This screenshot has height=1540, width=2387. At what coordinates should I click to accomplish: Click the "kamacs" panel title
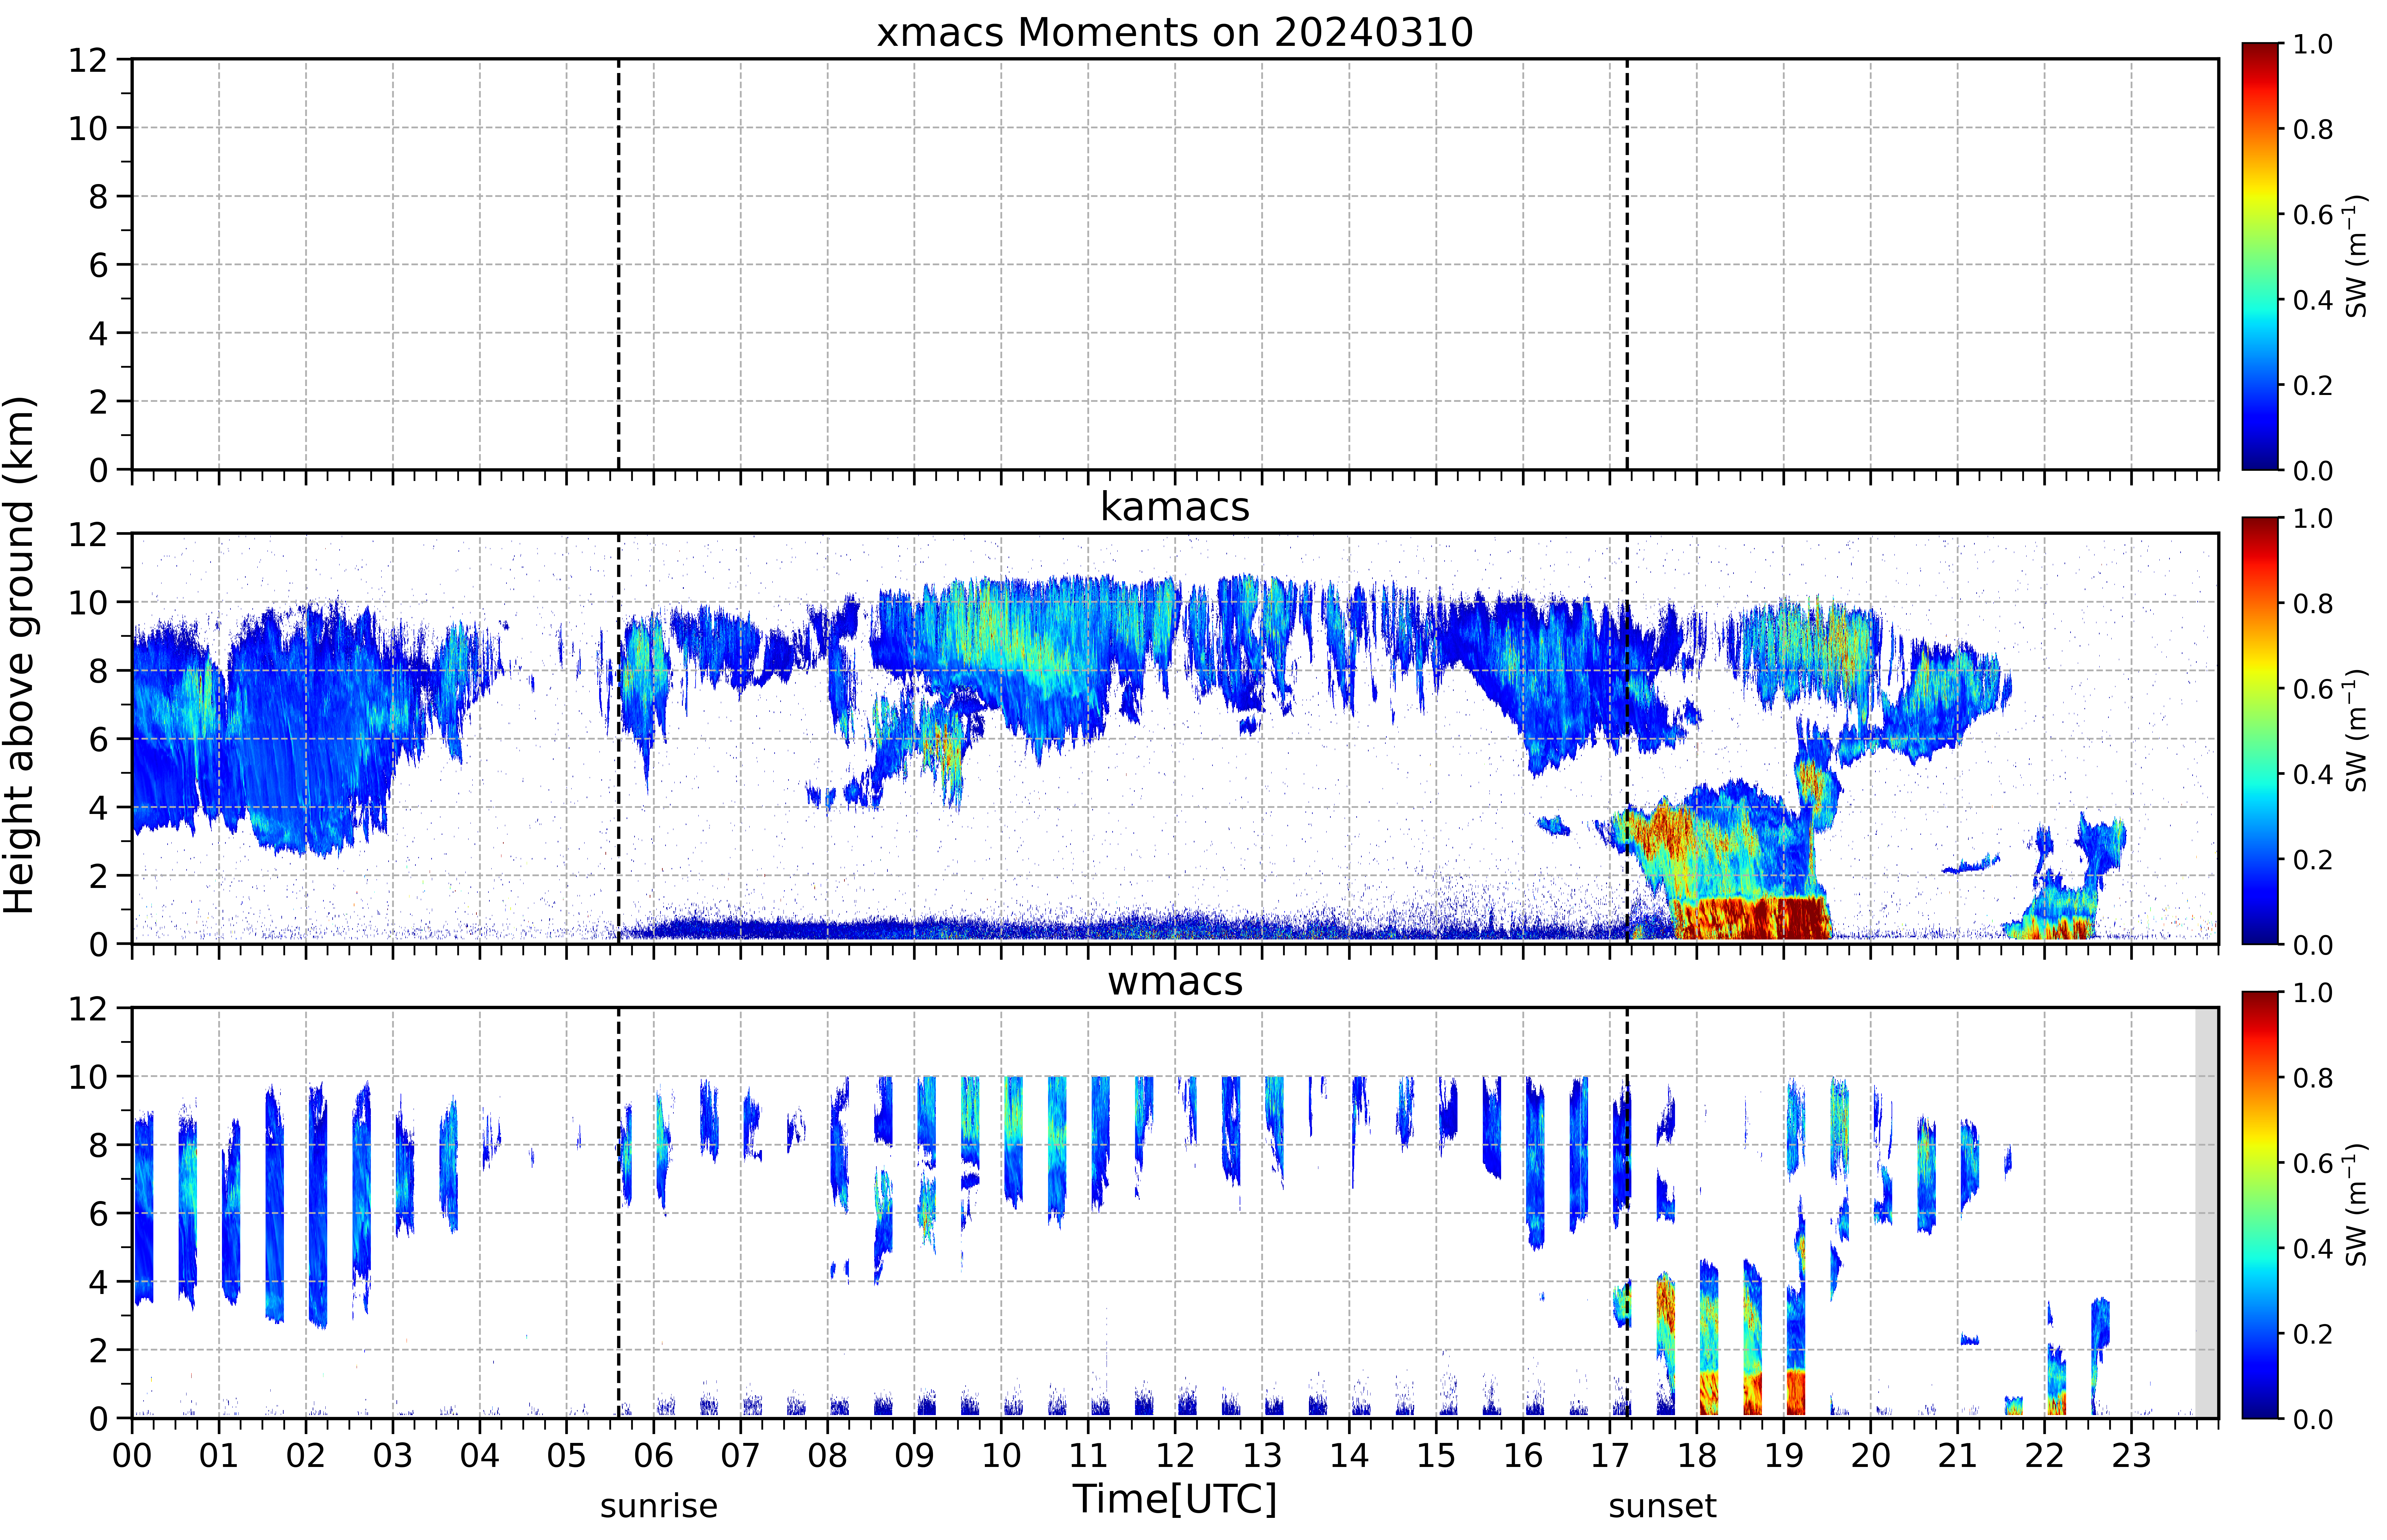click(1175, 507)
